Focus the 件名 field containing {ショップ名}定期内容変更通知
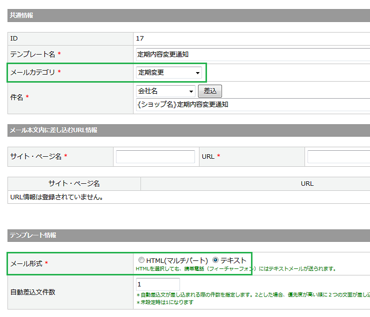Viewport: 370px width, 317px height. (252, 105)
